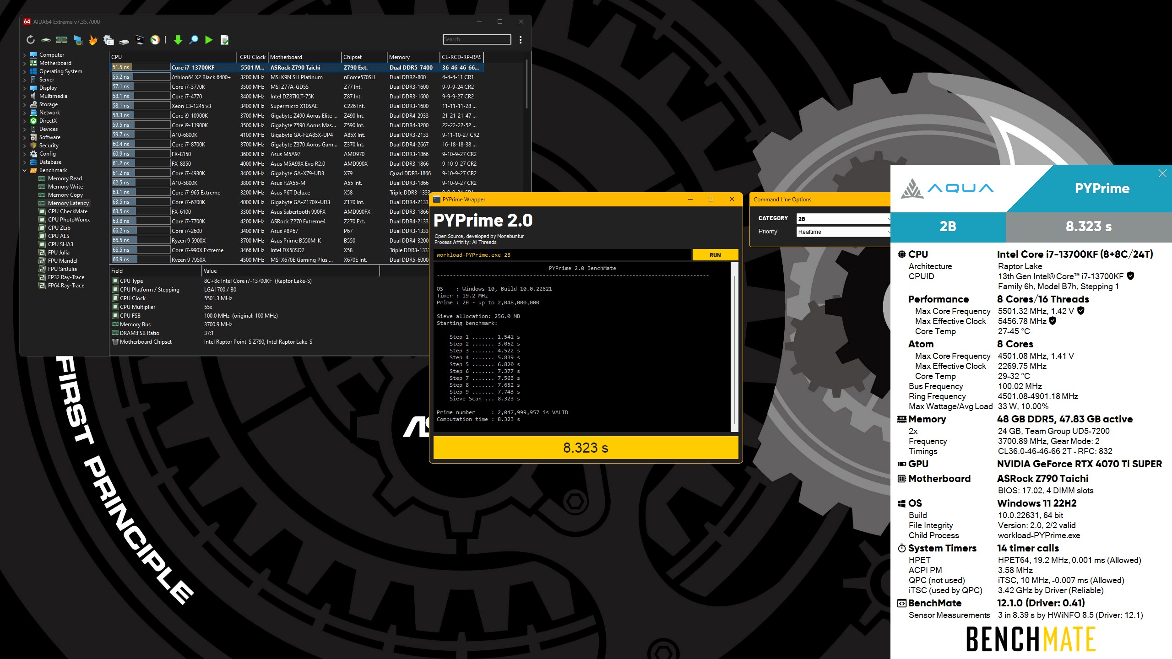Open the CPU chip tool in AIDA64 toolbar

pos(46,40)
